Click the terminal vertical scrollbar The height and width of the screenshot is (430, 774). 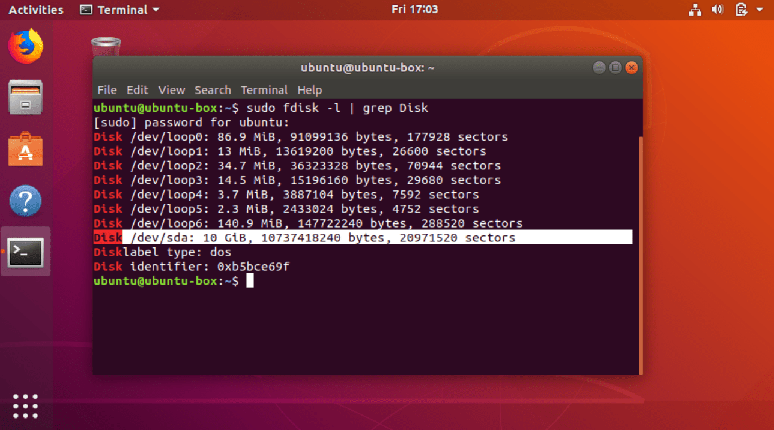[x=641, y=255]
